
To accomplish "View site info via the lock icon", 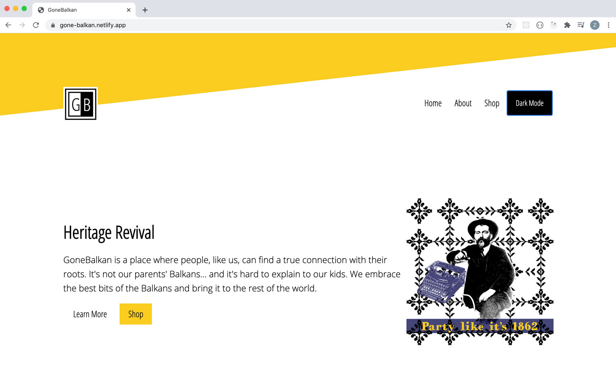I will [53, 25].
